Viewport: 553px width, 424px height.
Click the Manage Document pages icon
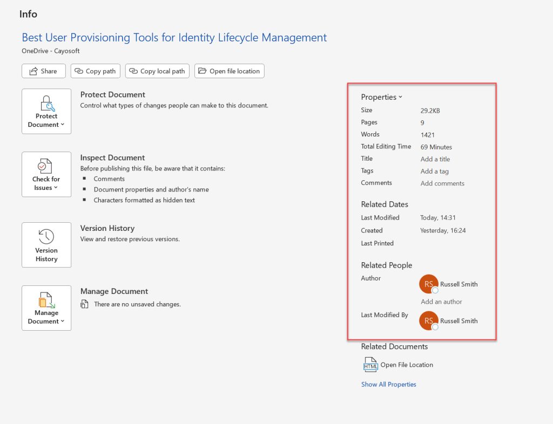tap(46, 300)
